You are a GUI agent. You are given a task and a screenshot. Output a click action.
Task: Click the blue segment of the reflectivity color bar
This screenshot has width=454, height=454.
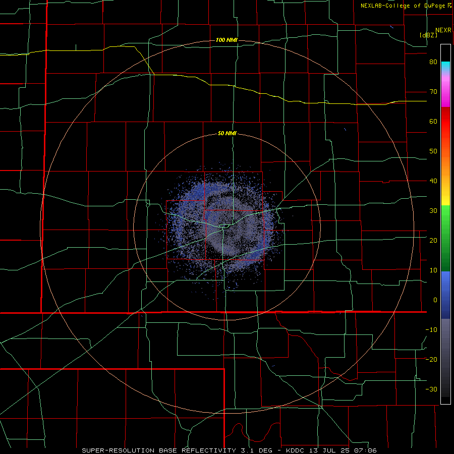click(445, 295)
